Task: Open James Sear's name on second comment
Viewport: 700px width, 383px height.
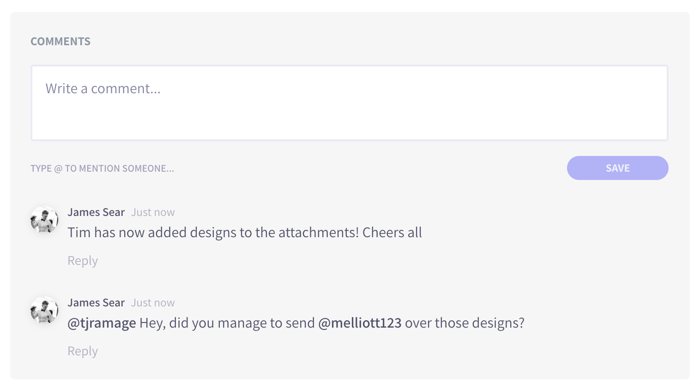Action: (96, 303)
